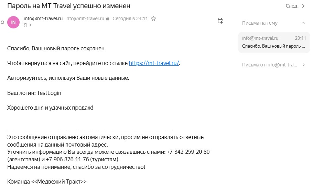Screen dimensions: 323x188
Task: Click the email subject title
Action: (x=69, y=6)
